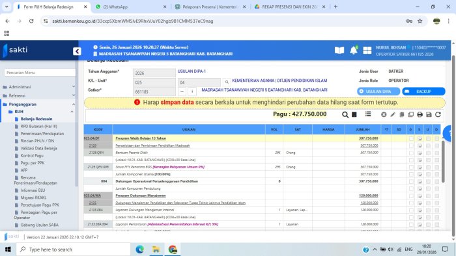Open Chrome three-dot menu
The image size is (456, 256).
[449, 21]
